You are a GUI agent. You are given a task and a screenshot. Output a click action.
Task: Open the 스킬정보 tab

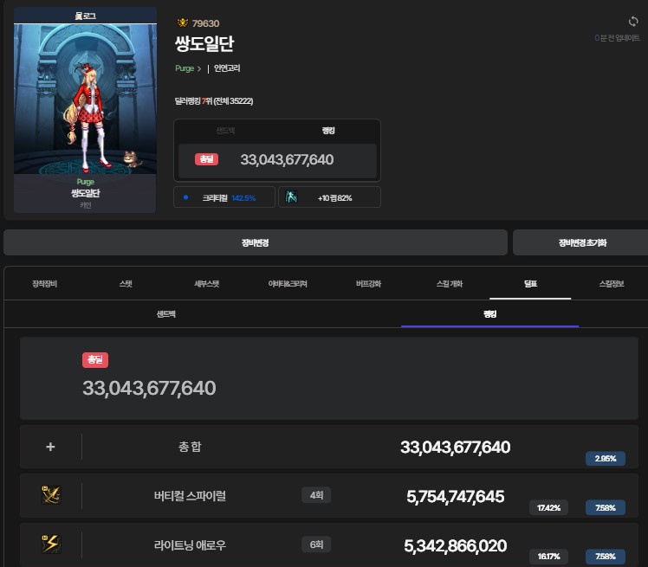coord(611,283)
